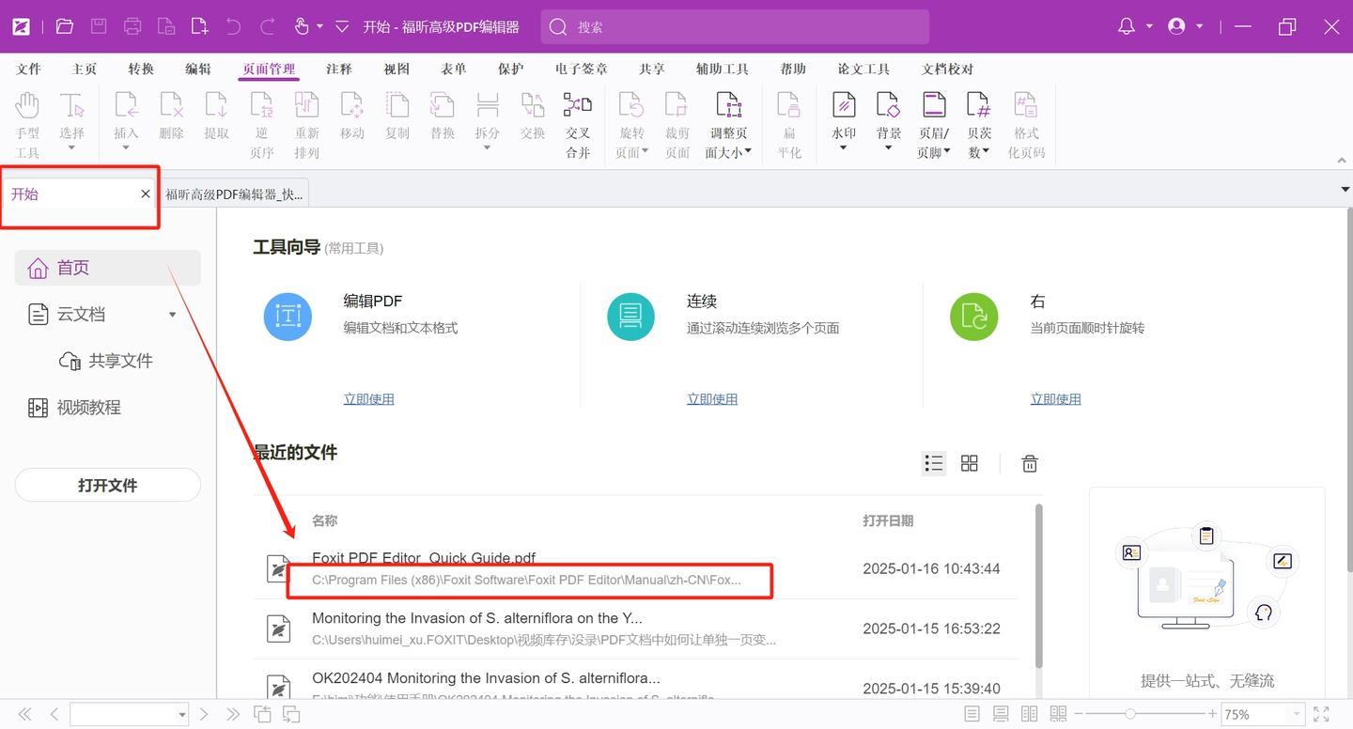Open the File (文件) menu
Viewport: 1353px width, 729px height.
28,70
